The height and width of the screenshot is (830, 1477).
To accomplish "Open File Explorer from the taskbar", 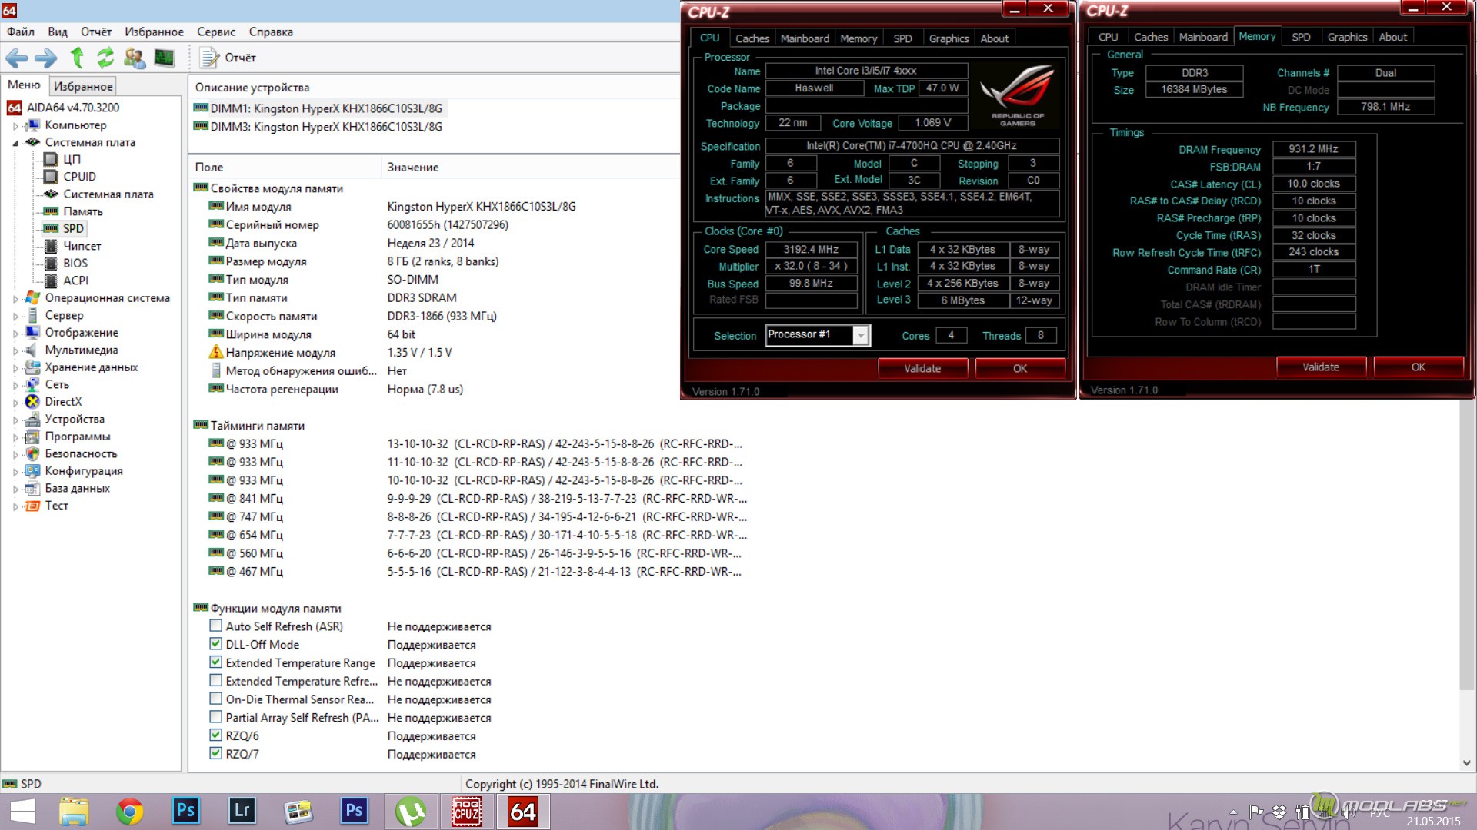I will click(x=75, y=812).
